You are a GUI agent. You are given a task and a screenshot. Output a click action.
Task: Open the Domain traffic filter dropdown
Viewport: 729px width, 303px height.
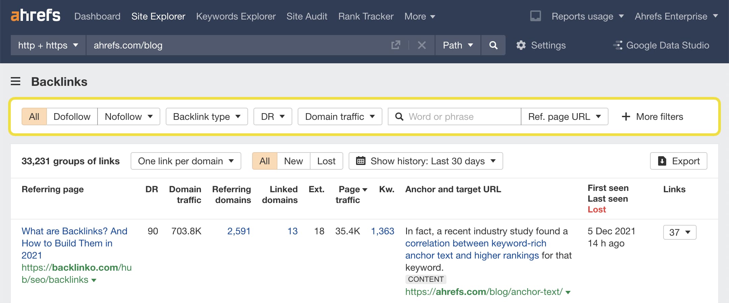coord(339,116)
